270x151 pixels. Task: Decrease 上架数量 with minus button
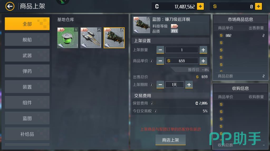[160, 50]
